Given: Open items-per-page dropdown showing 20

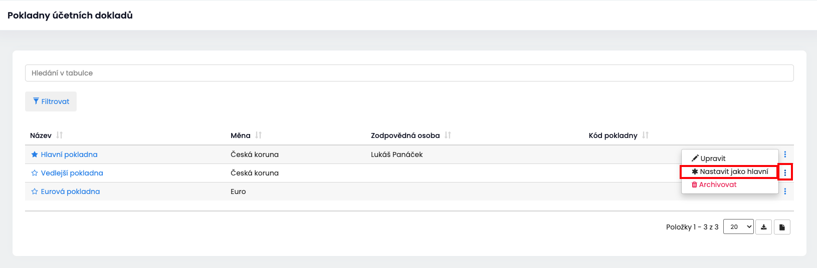Looking at the screenshot, I should click(x=738, y=227).
